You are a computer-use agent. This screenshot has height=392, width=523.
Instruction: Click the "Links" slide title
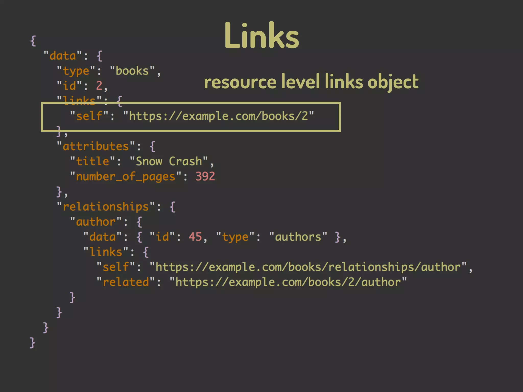pos(262,35)
